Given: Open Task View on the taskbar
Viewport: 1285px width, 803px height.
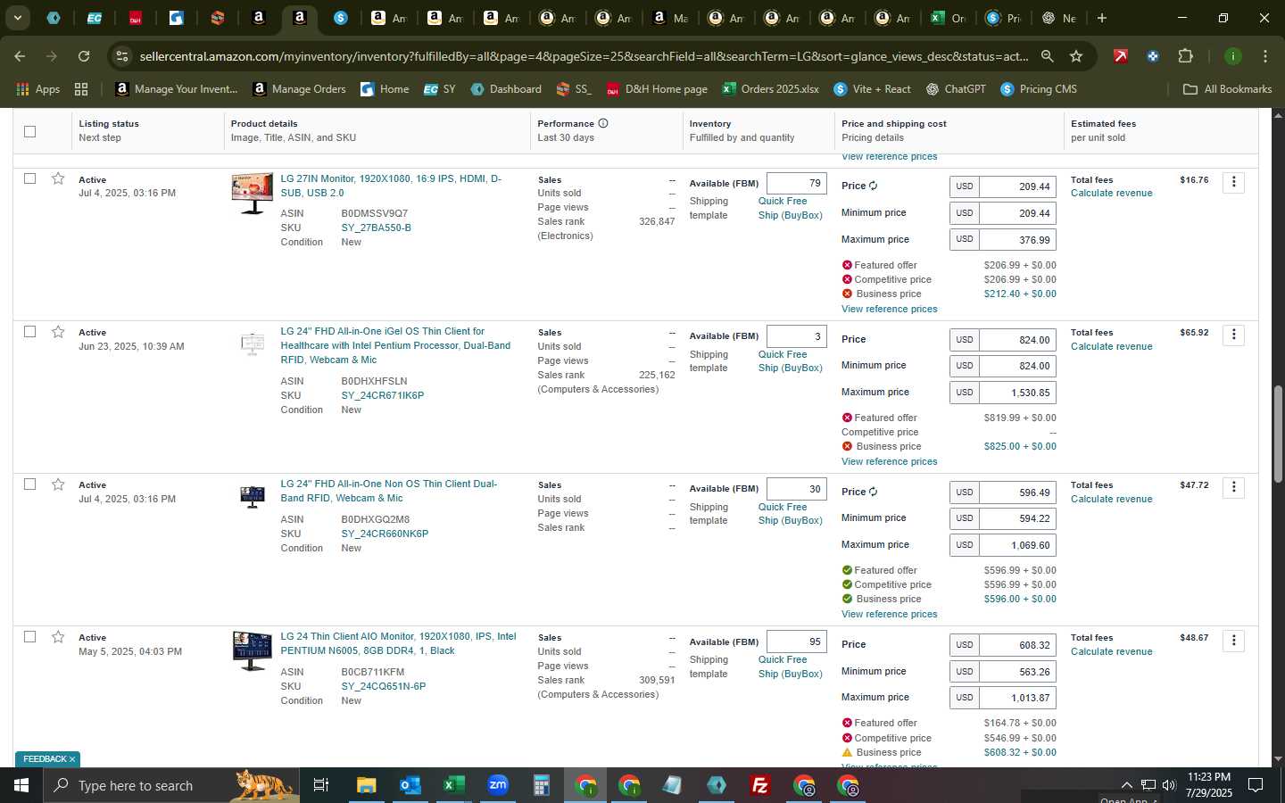Looking at the screenshot, I should point(320,785).
